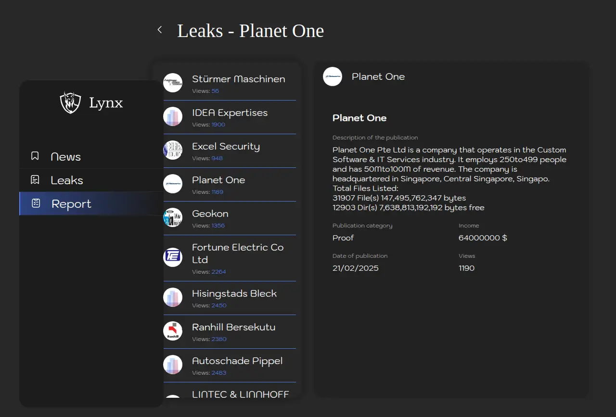Click the back arrow beside the page title
The width and height of the screenshot is (616, 417).
click(x=160, y=30)
